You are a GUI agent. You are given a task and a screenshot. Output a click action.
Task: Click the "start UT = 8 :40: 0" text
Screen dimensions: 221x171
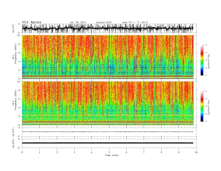click(135, 22)
